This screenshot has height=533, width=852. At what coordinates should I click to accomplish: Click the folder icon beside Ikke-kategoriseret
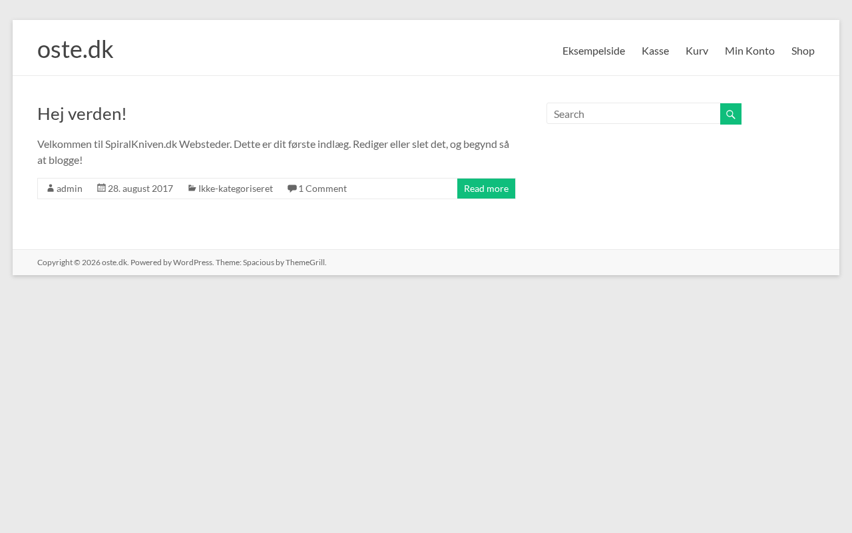pos(192,189)
